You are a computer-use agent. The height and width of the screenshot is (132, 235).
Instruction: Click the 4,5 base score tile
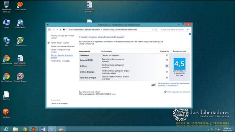point(180,64)
